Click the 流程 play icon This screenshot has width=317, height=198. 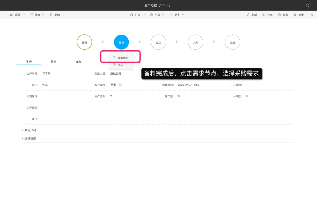click(11, 15)
